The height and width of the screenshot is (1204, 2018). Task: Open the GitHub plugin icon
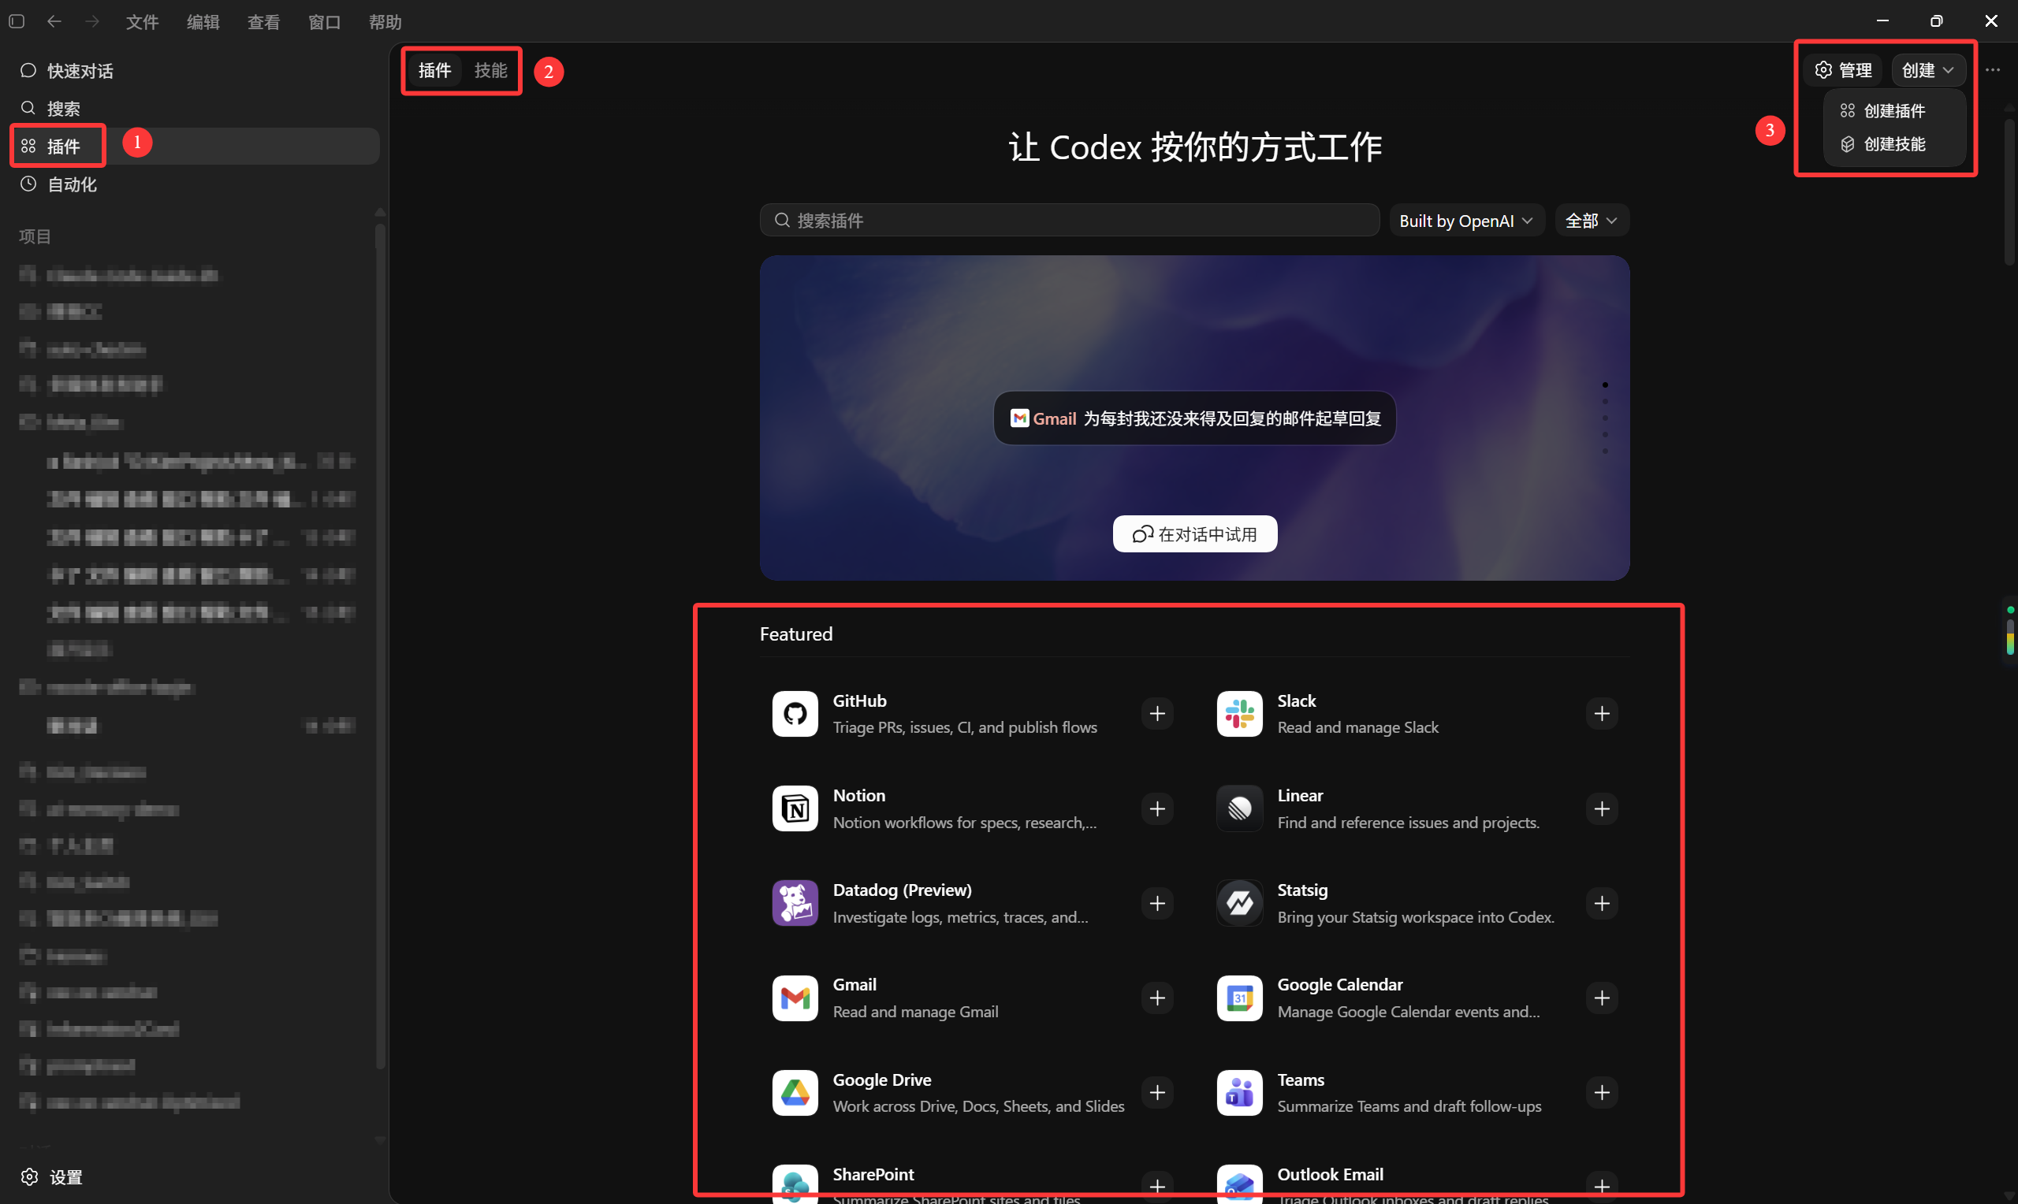point(795,714)
